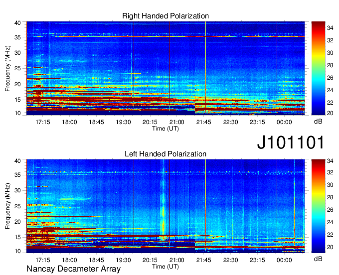The image size is (339, 275).
Task: Click 19:30 tick on upper time axis
Action: point(123,122)
